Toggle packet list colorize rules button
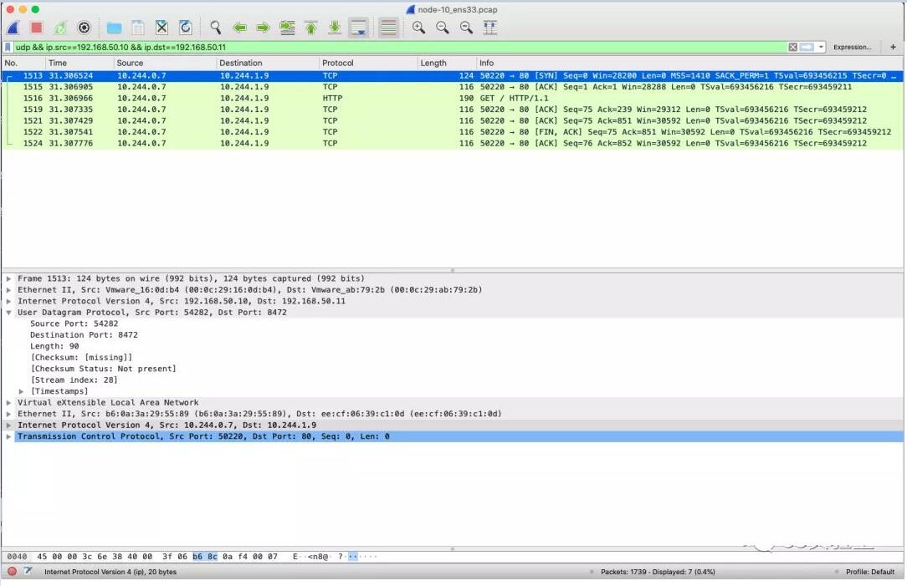Image resolution: width=907 pixels, height=586 pixels. coord(388,28)
